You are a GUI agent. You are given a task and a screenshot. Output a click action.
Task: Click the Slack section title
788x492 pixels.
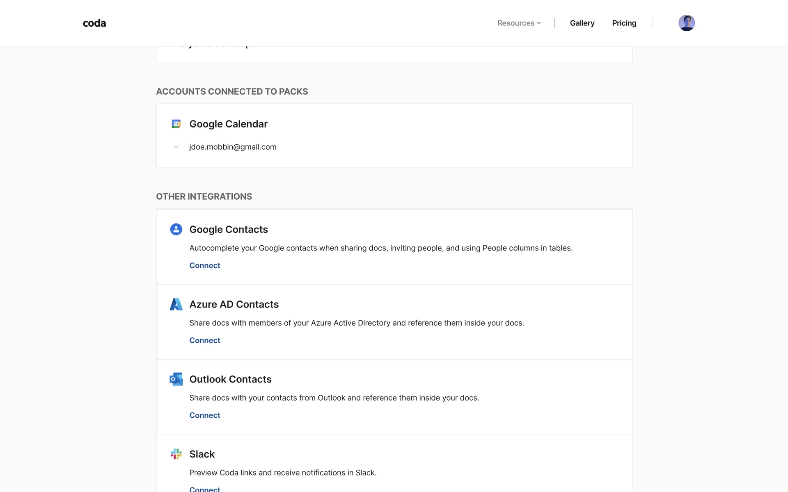coord(202,454)
